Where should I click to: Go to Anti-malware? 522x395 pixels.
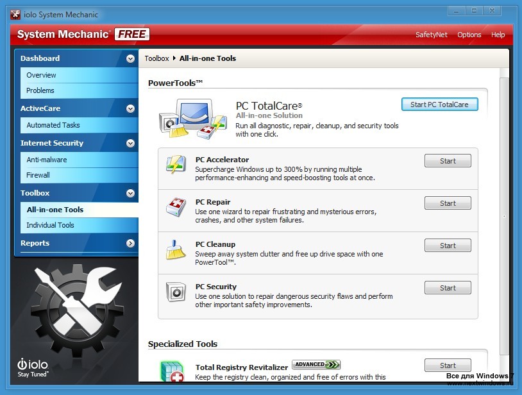pyautogui.click(x=80, y=160)
